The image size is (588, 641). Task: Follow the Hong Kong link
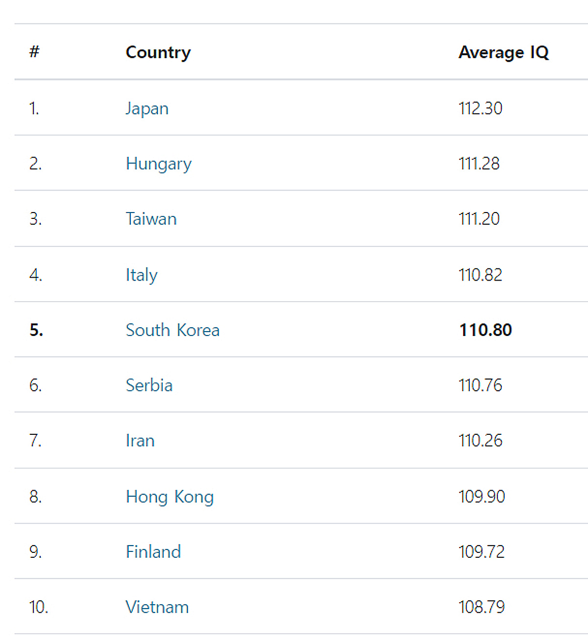170,497
